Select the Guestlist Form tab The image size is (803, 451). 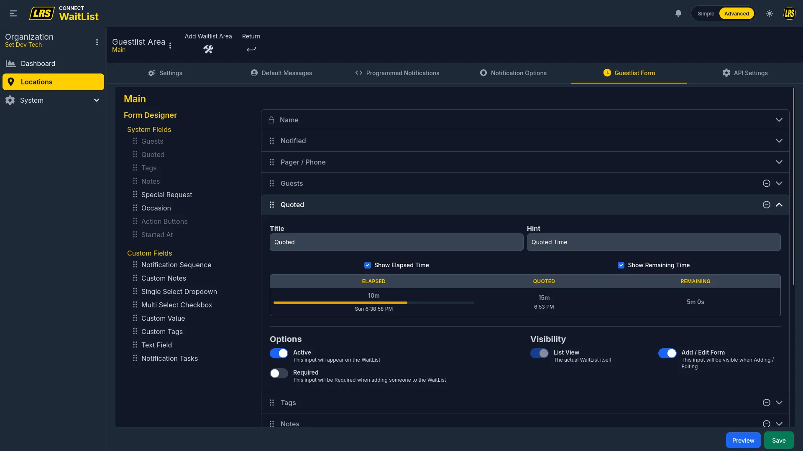(629, 73)
